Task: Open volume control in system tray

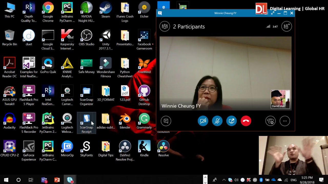Action: [x=236, y=180]
